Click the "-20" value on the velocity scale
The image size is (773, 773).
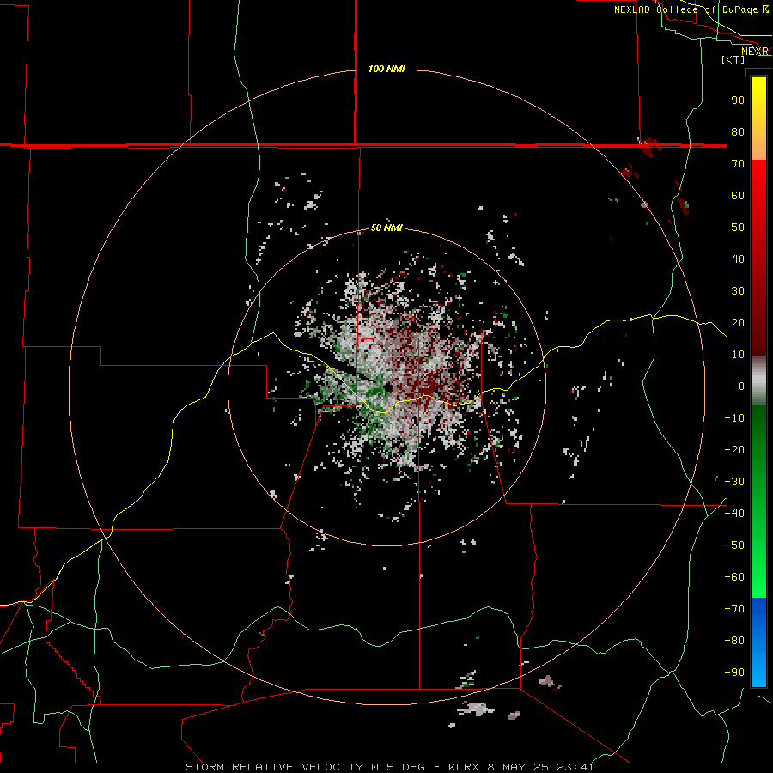[x=734, y=450]
